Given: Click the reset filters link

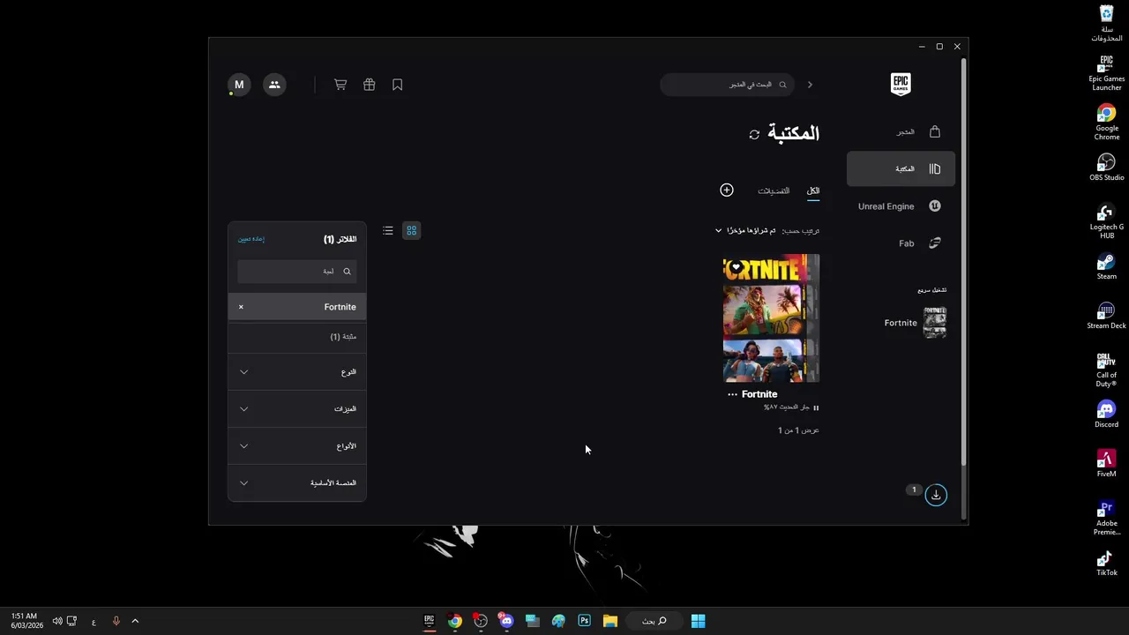Looking at the screenshot, I should (251, 239).
